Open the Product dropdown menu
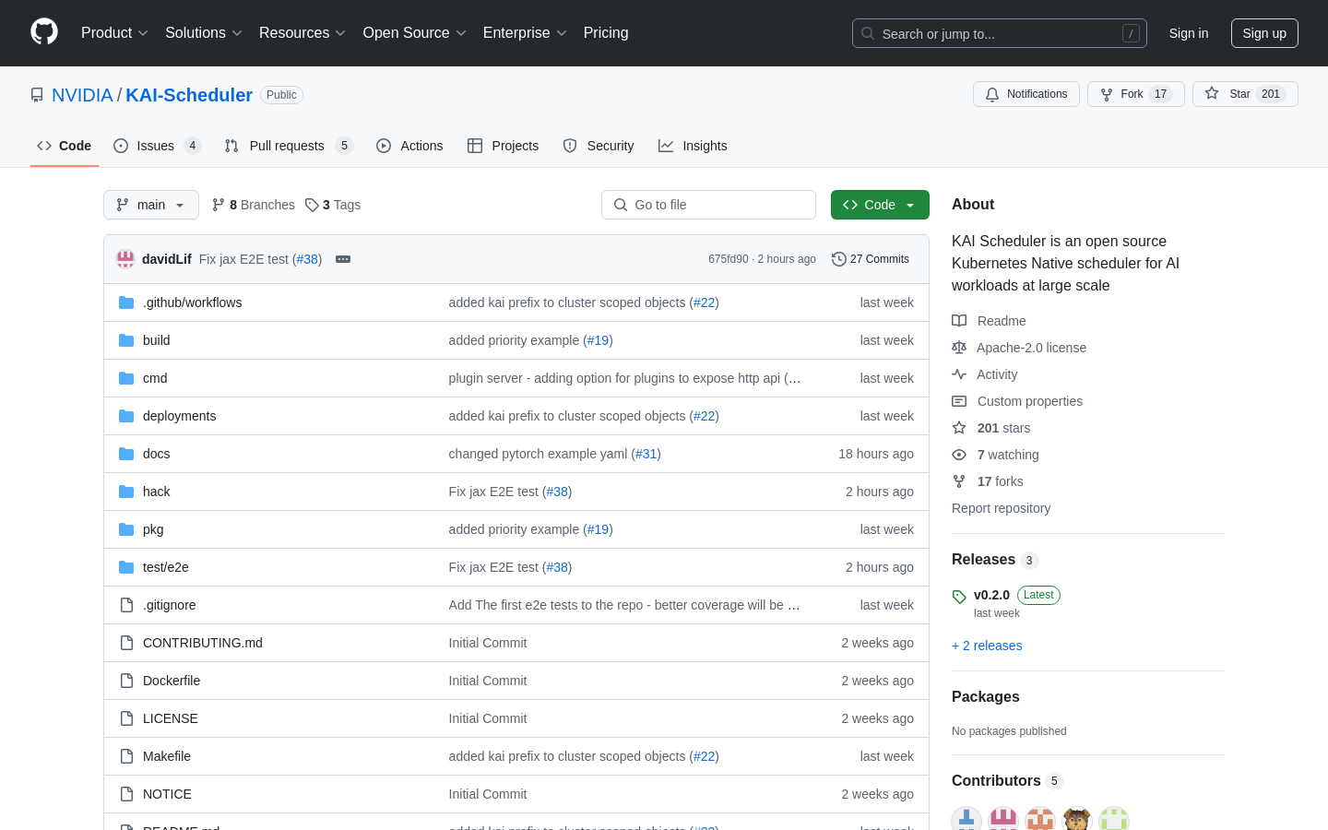Screen dimensions: 1328x830 click(x=114, y=32)
